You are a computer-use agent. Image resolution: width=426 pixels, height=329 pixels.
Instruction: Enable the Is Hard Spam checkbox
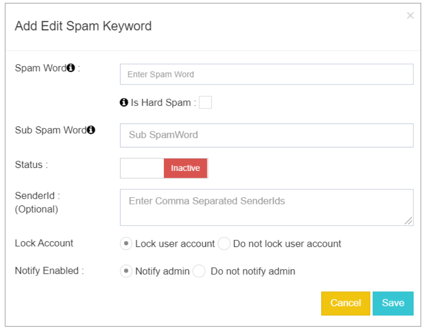206,103
